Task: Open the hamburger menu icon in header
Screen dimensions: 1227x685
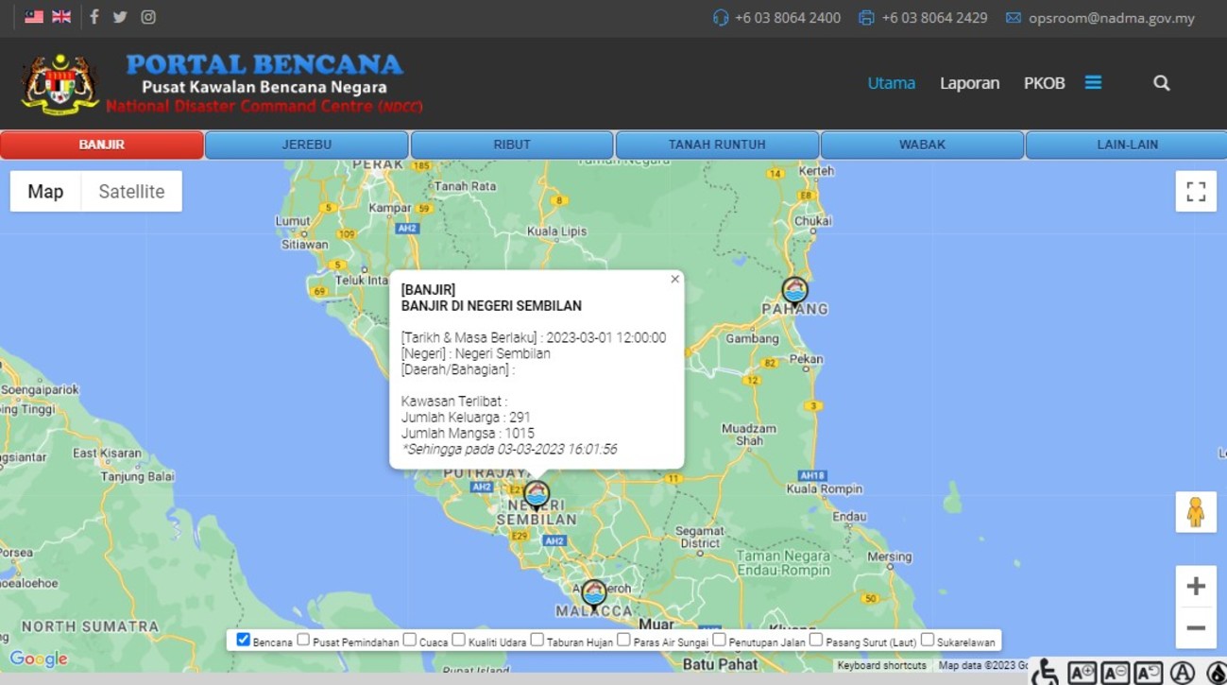Action: [x=1093, y=83]
